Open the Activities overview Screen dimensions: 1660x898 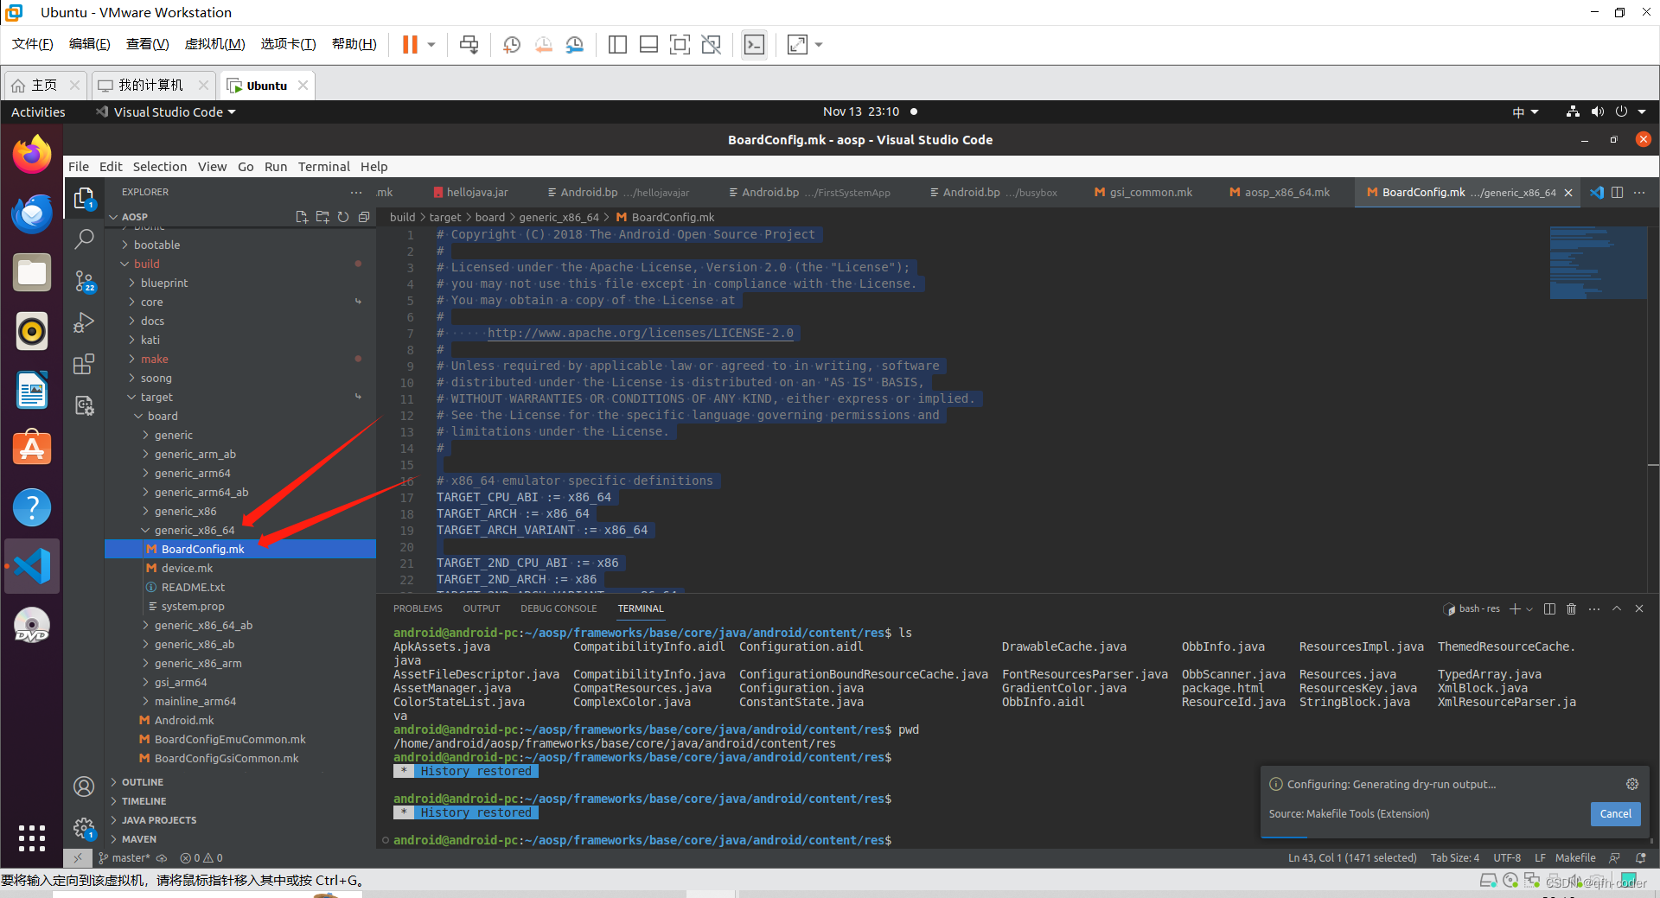pos(38,111)
